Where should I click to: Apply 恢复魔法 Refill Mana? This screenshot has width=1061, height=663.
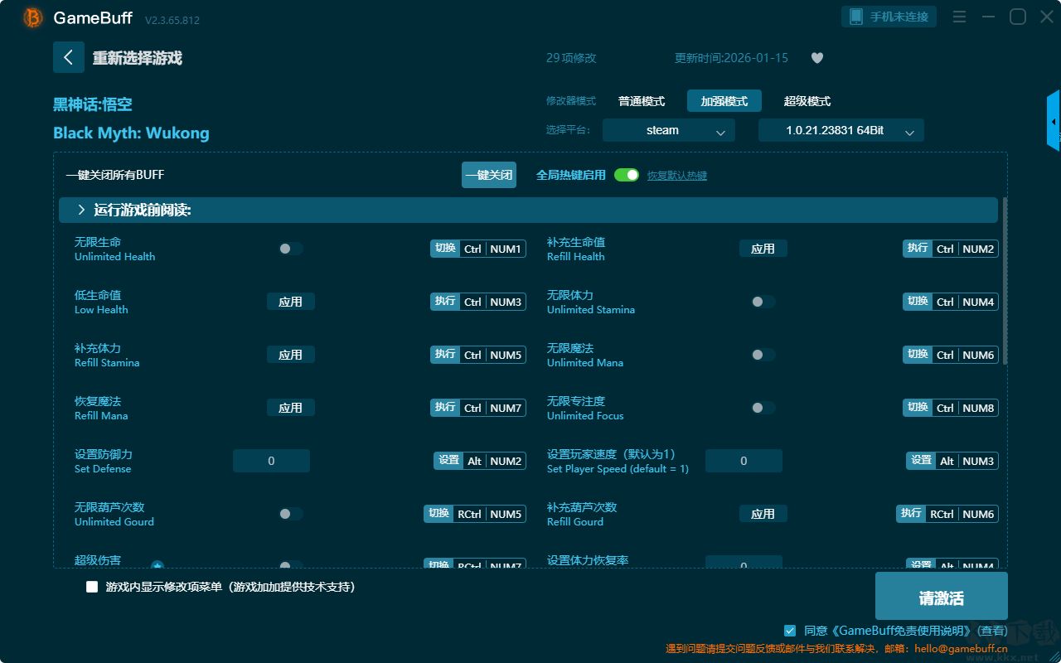click(x=291, y=408)
